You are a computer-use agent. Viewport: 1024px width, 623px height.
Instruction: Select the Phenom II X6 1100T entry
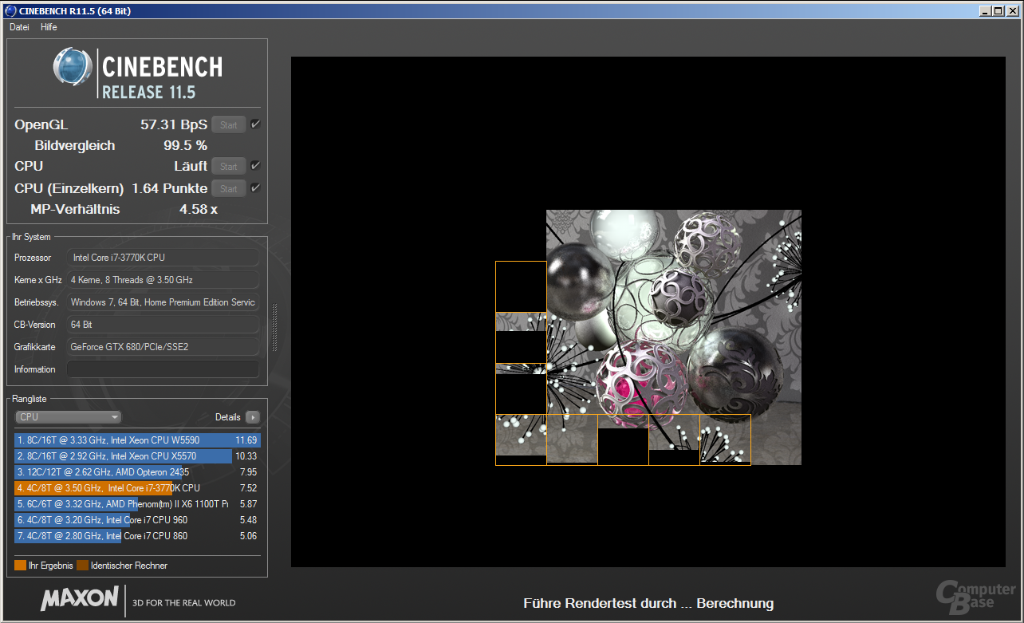137,504
